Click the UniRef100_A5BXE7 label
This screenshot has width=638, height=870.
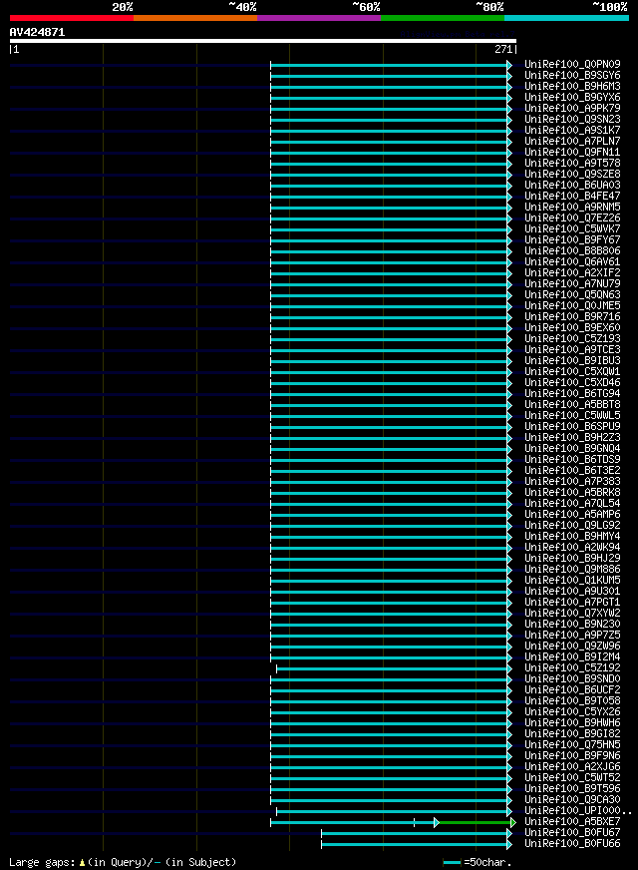pyautogui.click(x=572, y=821)
